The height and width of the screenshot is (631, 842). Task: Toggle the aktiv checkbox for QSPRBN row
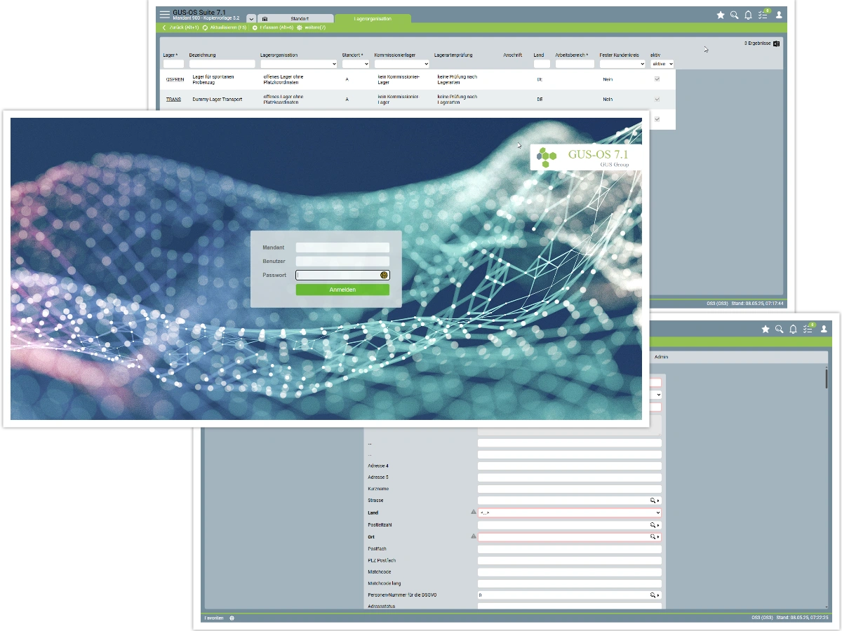pyautogui.click(x=657, y=79)
